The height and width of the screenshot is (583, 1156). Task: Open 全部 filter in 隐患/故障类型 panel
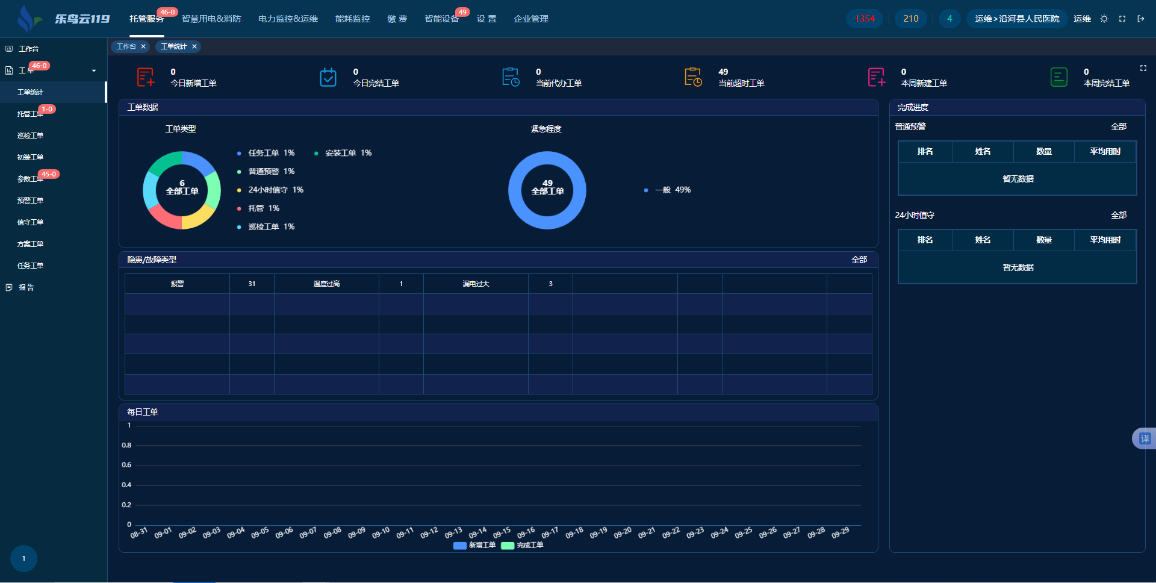tap(859, 260)
